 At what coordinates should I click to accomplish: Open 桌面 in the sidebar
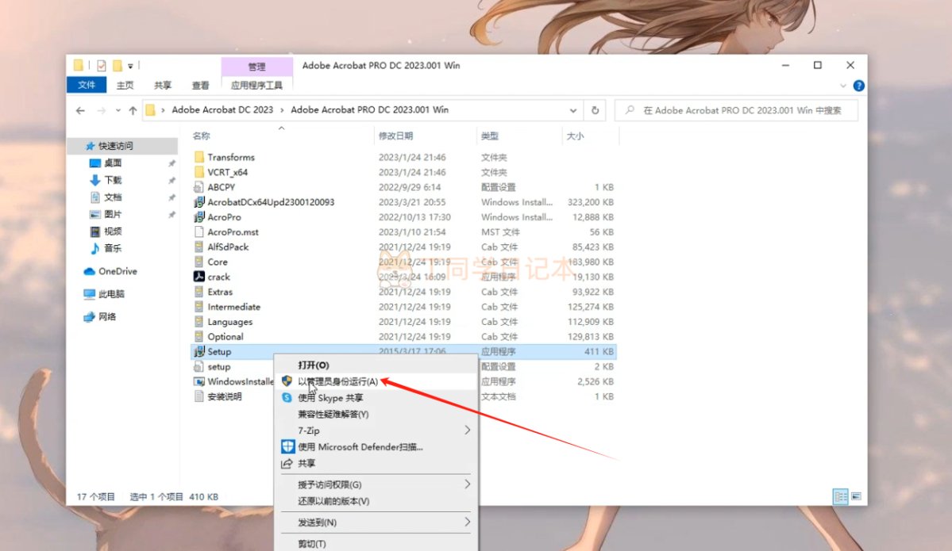112,163
